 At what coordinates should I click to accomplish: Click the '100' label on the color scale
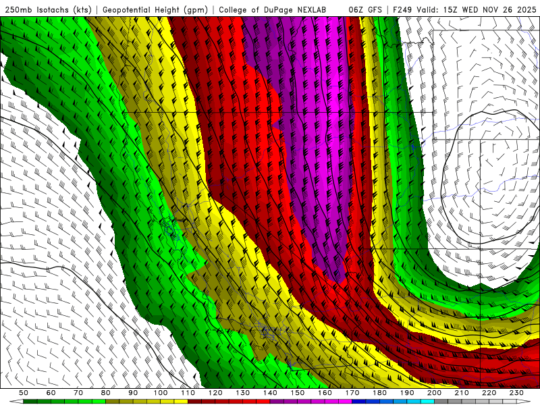[x=161, y=393]
